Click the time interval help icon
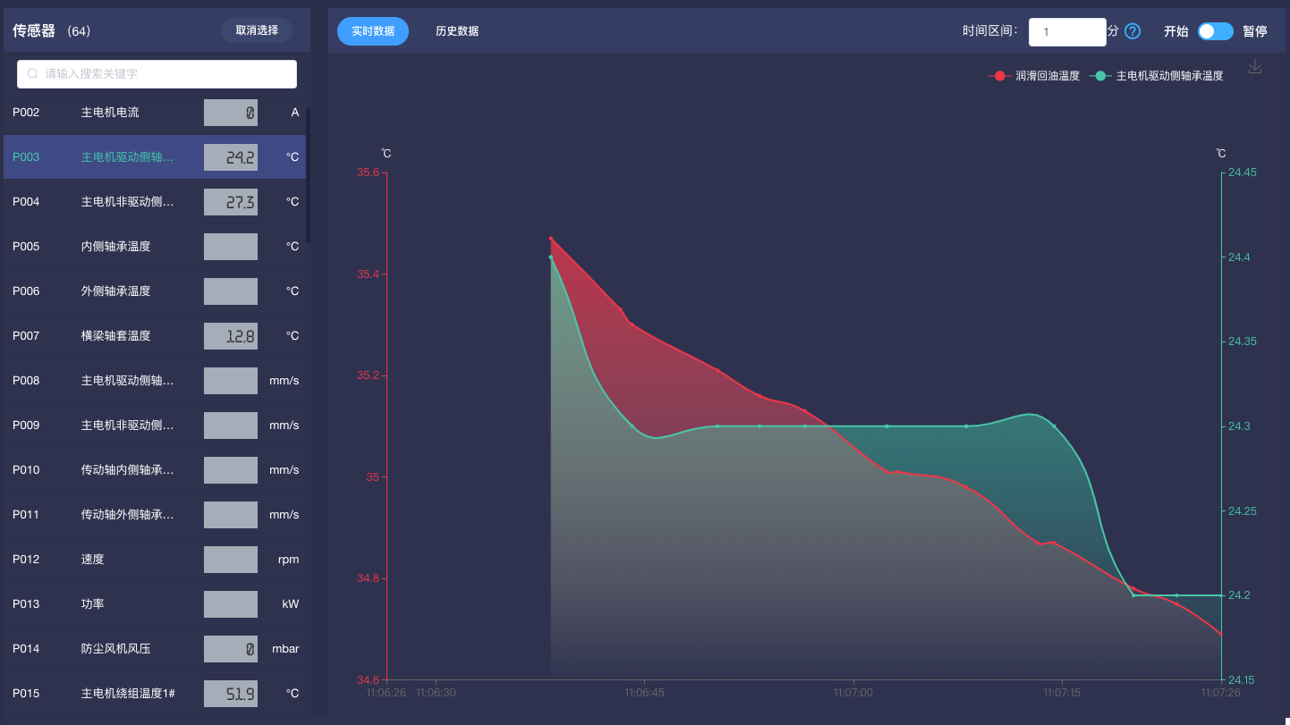The image size is (1290, 725). coord(1133,31)
